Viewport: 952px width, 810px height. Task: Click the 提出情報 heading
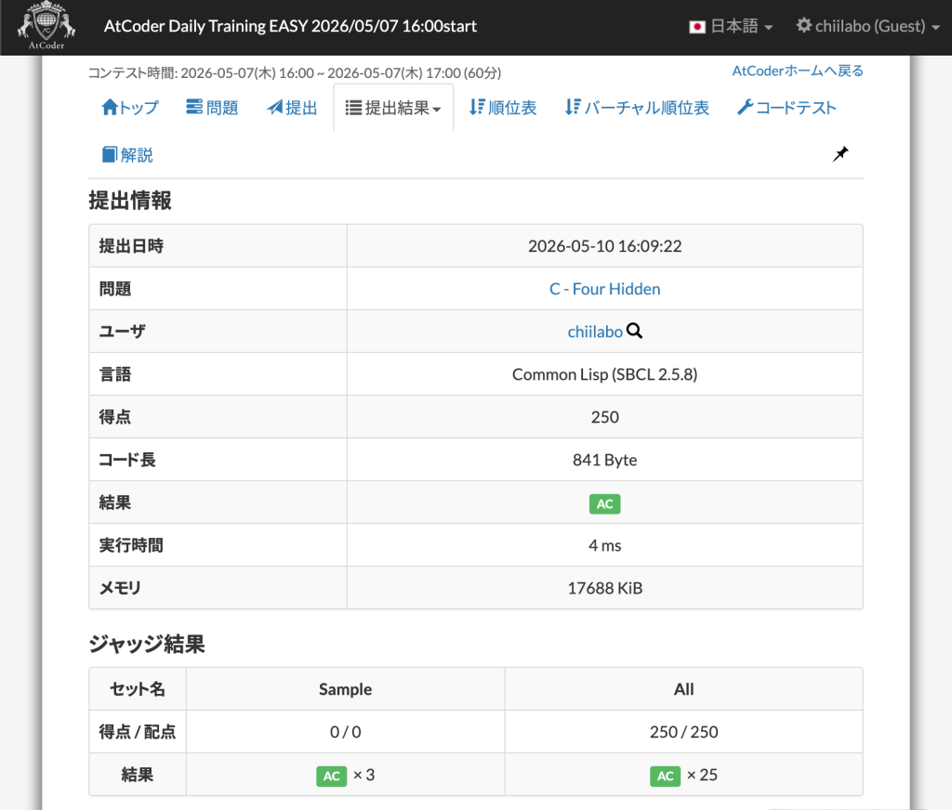click(x=130, y=201)
